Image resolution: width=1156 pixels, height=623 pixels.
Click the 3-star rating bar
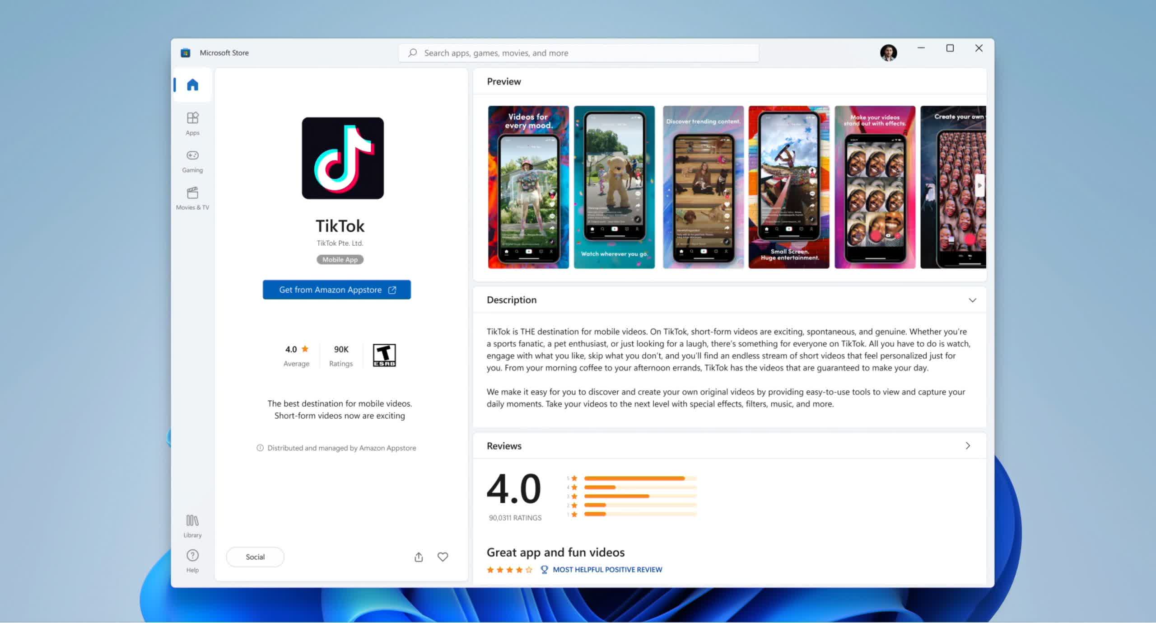click(x=640, y=496)
